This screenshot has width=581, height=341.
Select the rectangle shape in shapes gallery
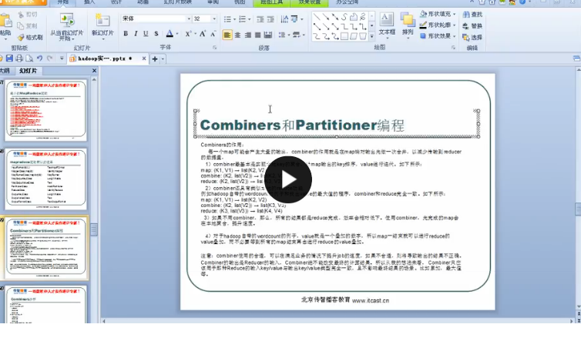pos(344,36)
